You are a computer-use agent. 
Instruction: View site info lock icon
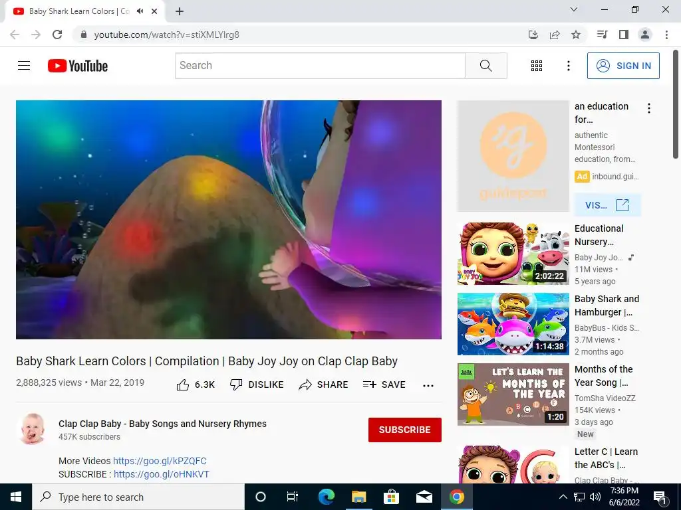[84, 35]
